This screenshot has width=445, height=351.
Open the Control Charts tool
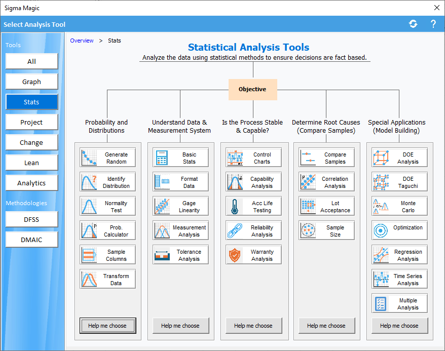tap(253, 158)
